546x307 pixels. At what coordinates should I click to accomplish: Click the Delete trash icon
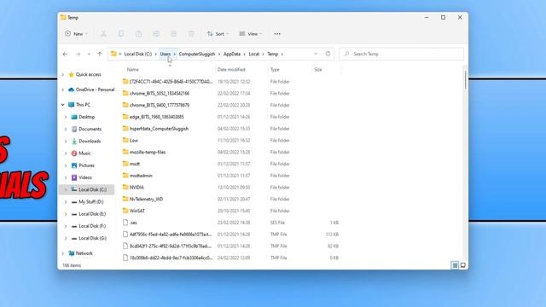191,34
